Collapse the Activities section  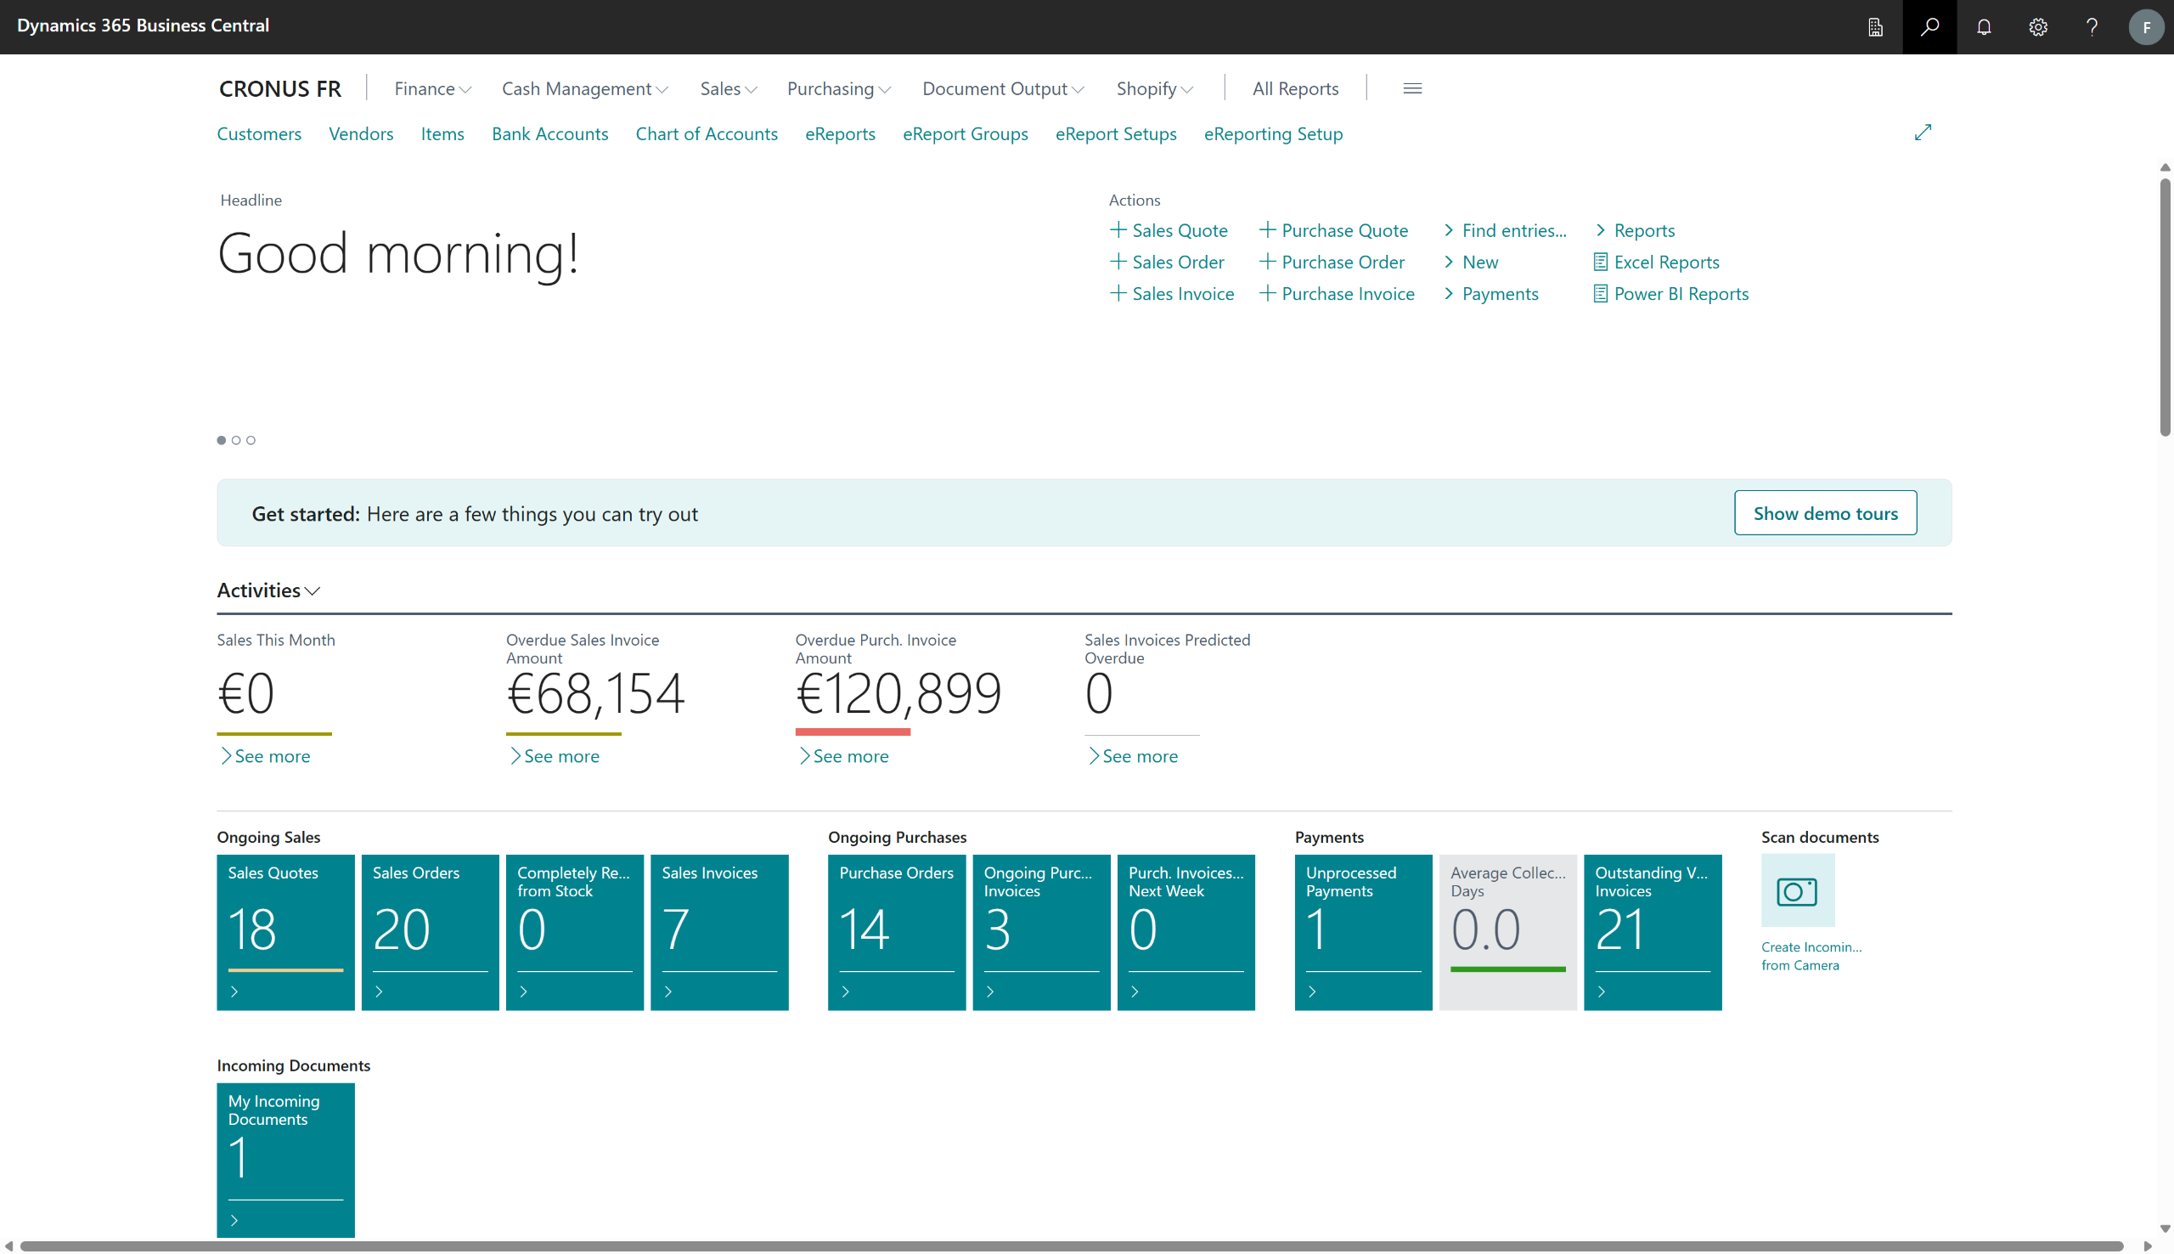coord(268,590)
